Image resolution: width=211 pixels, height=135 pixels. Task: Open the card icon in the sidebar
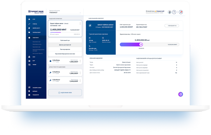point(29,61)
